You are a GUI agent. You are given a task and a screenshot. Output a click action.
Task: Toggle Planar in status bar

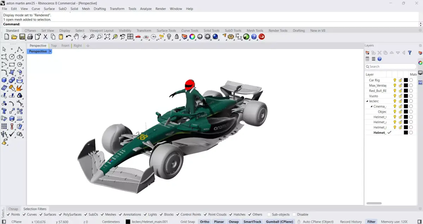(x=219, y=222)
